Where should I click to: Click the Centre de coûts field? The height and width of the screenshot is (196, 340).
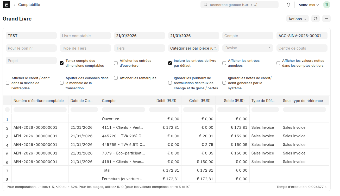(302, 48)
